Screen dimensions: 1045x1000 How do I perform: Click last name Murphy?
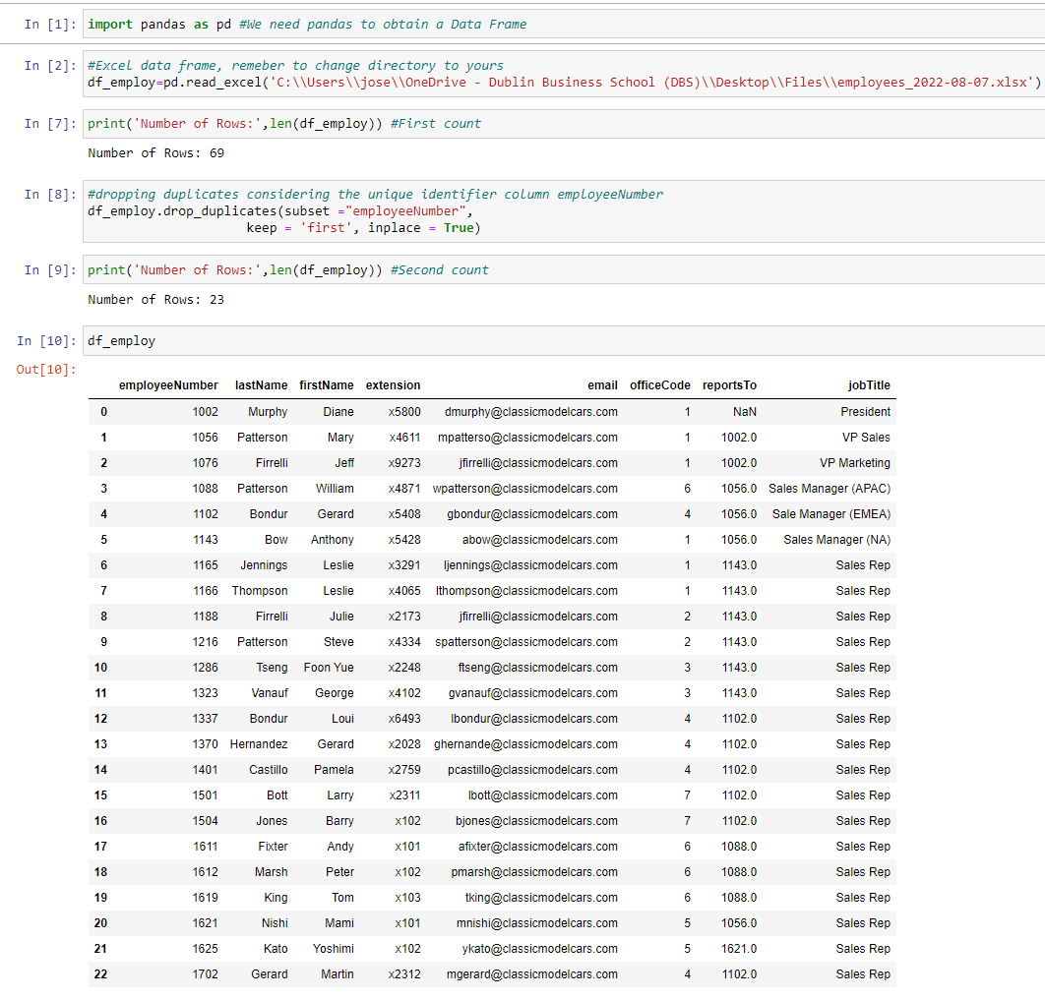point(268,412)
